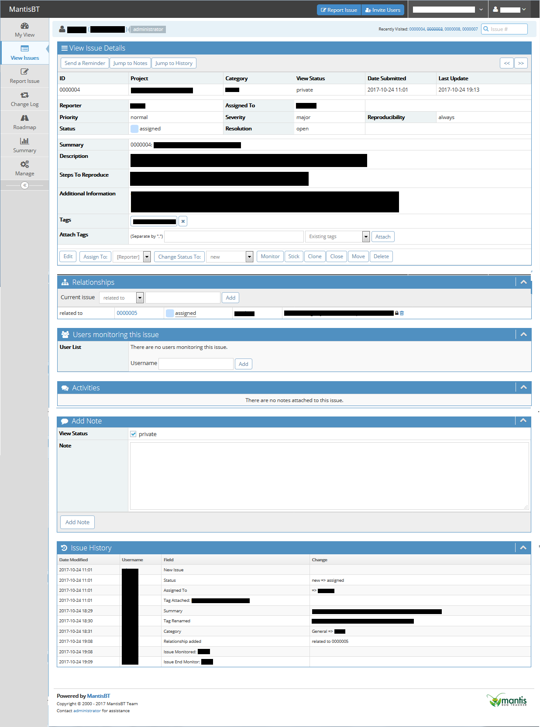The image size is (540, 727).
Task: Focus the Attach Tags text field
Action: coord(234,236)
